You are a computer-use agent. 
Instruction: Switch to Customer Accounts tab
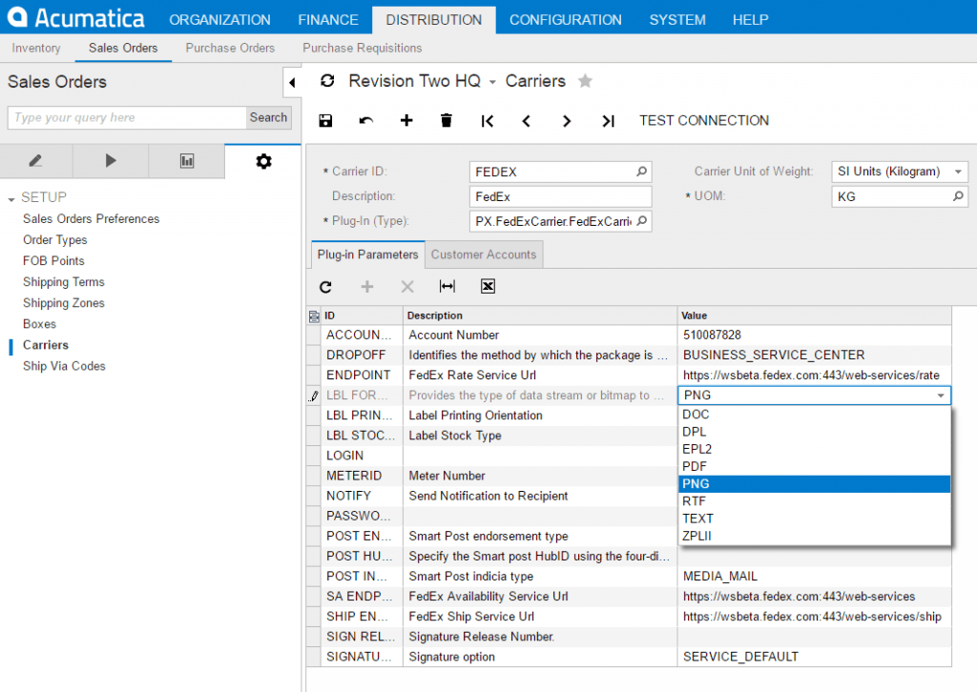pos(484,254)
